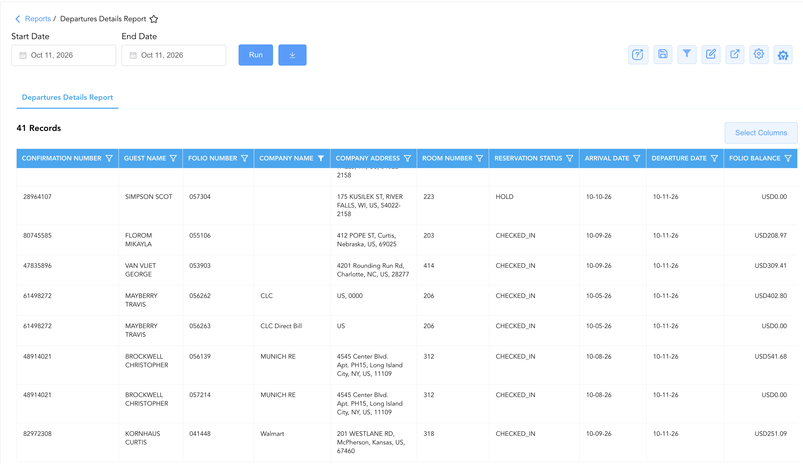Click the save report floppy icon
The height and width of the screenshot is (464, 803).
coord(663,55)
